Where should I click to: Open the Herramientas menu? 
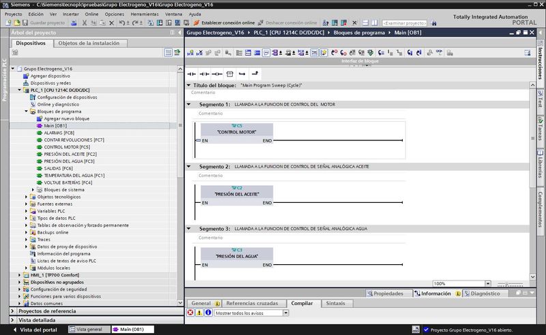pos(145,14)
